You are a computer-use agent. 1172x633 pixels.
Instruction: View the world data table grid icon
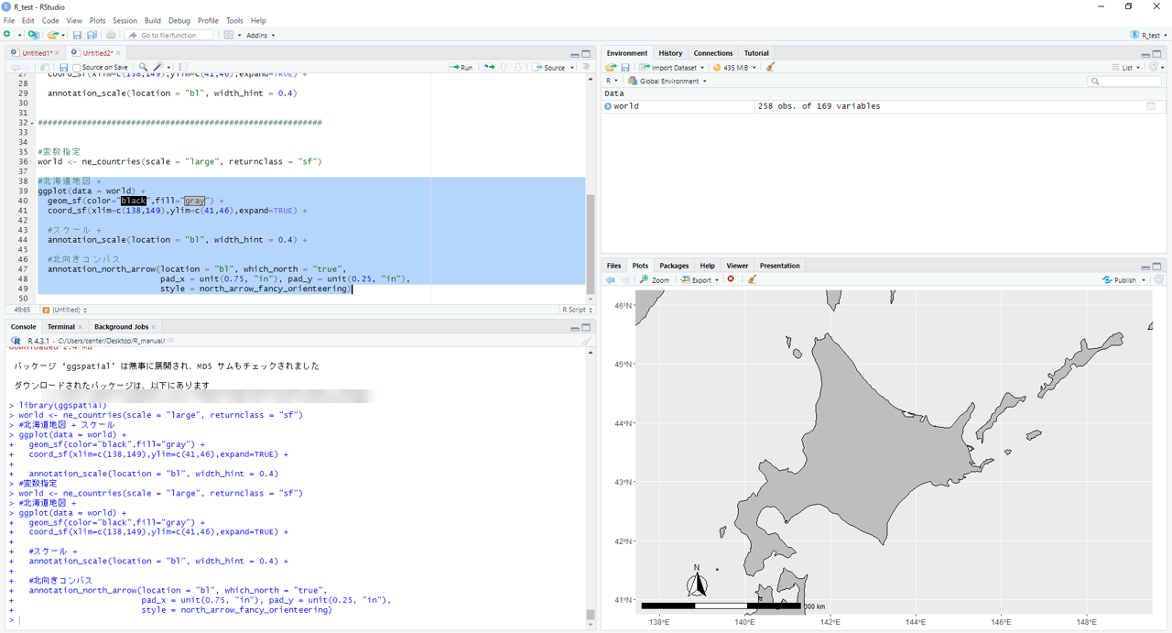tap(1151, 106)
